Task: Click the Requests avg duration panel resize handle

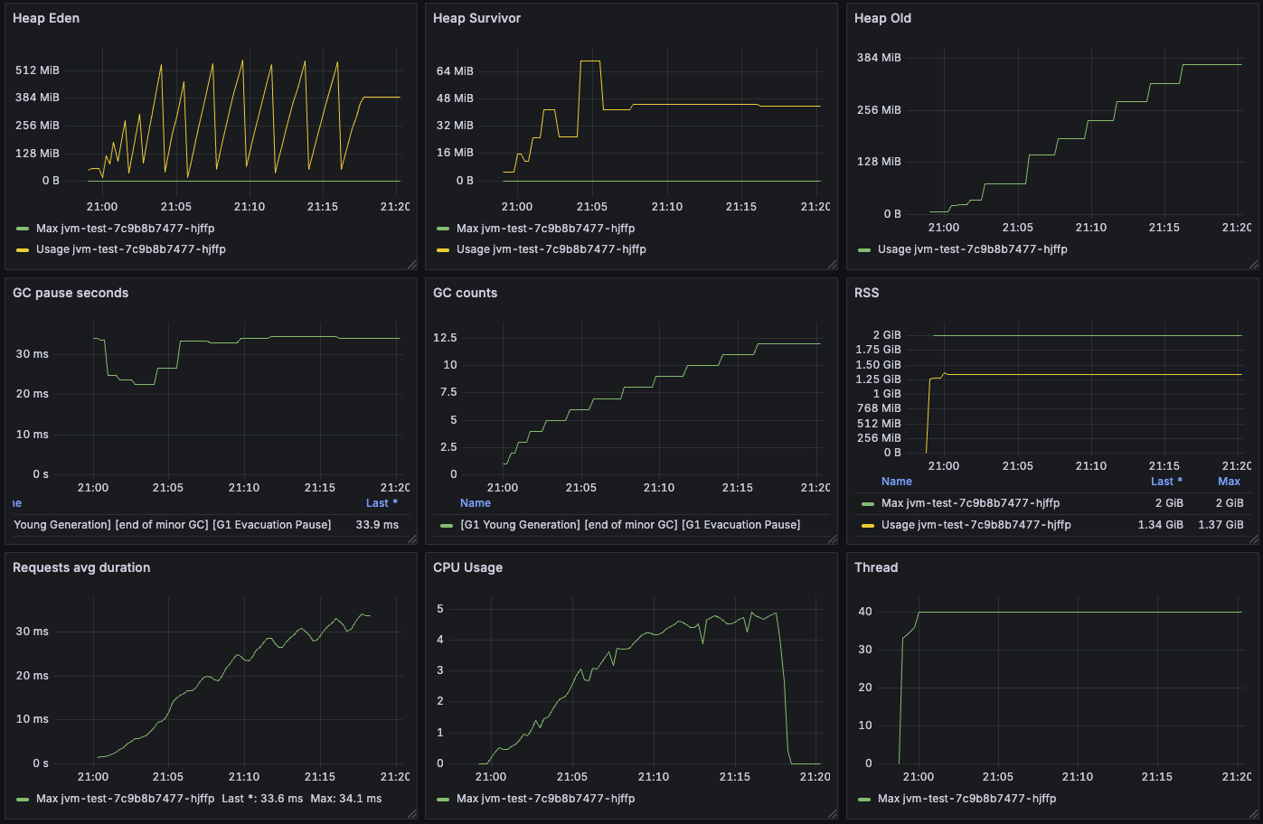Action: click(412, 814)
